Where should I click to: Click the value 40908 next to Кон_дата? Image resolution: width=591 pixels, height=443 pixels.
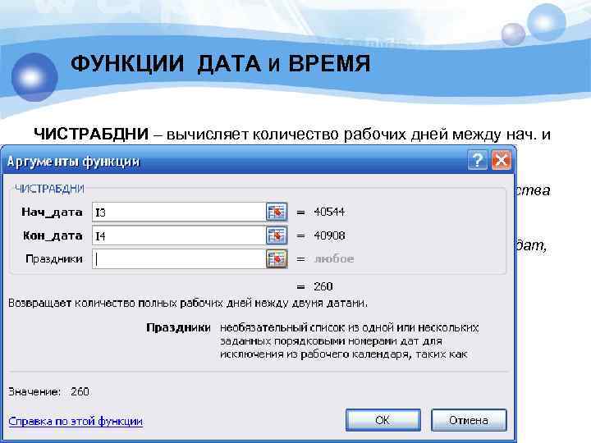point(329,235)
